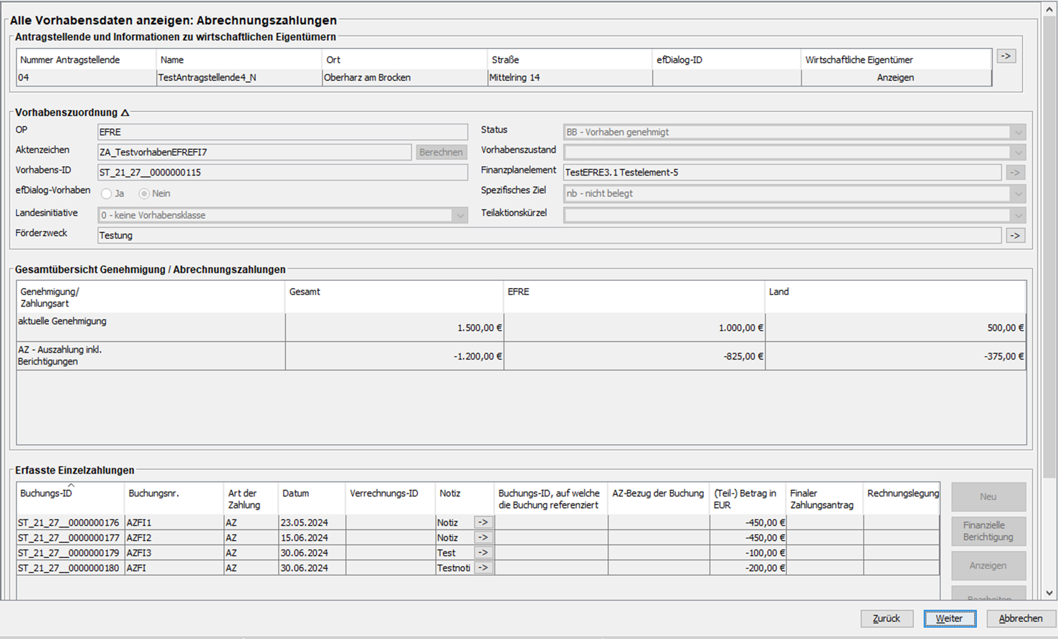This screenshot has width=1058, height=639.
Task: Click Förderzweck field with Testung
Action: [549, 235]
